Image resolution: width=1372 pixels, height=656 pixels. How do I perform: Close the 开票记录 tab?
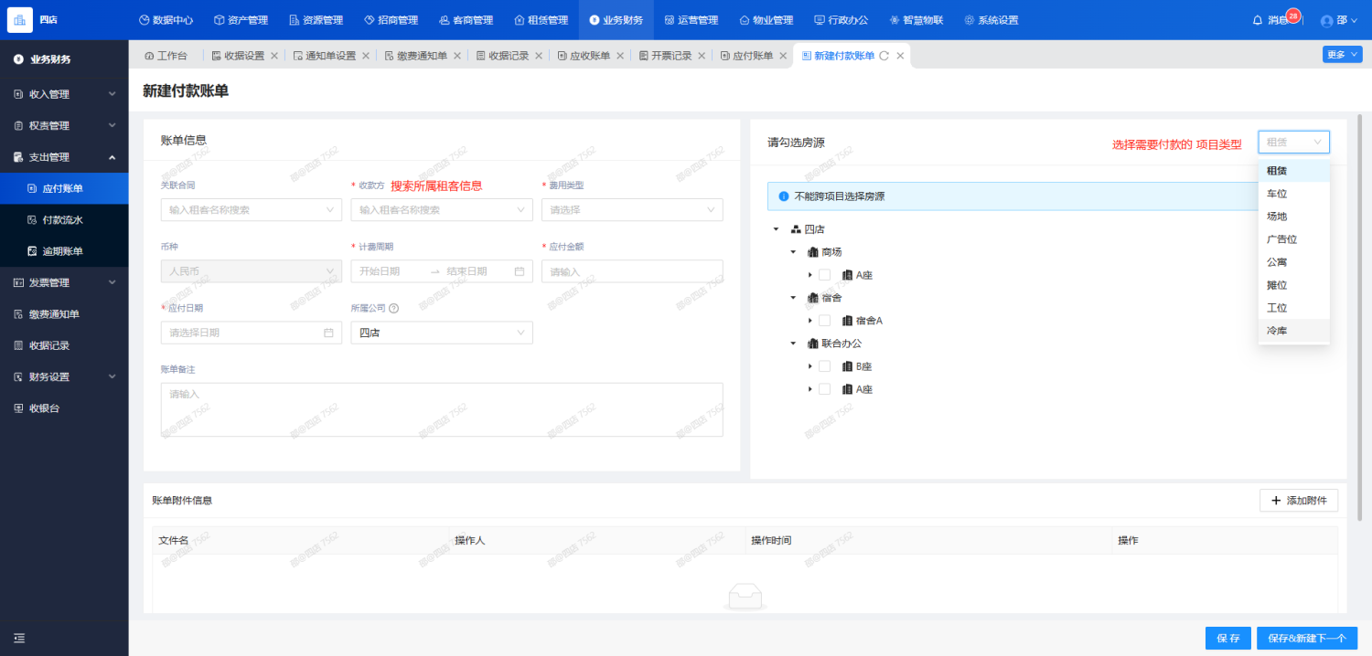[702, 56]
